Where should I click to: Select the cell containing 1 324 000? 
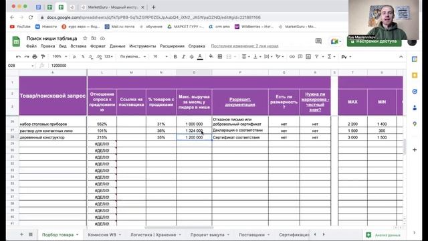(194, 131)
